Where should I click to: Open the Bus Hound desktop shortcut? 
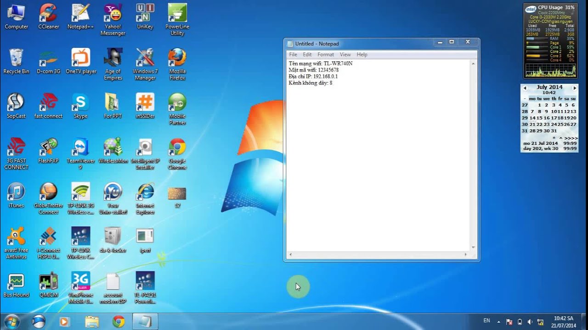16,285
